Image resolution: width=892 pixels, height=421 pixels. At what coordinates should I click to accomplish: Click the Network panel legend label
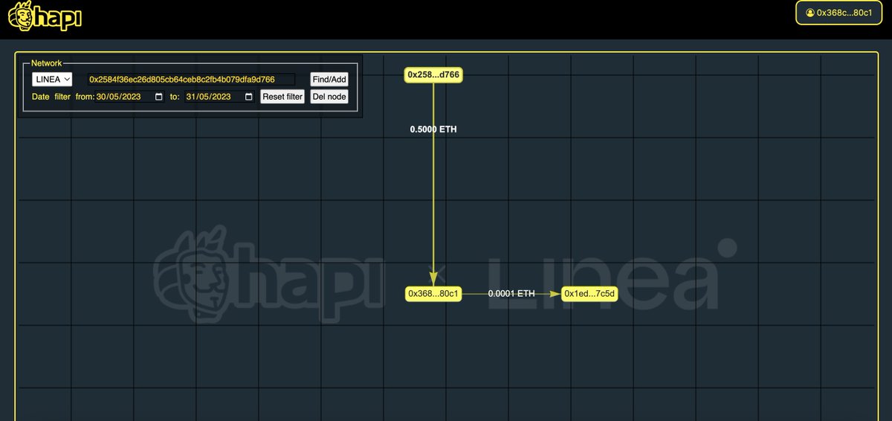click(x=47, y=63)
